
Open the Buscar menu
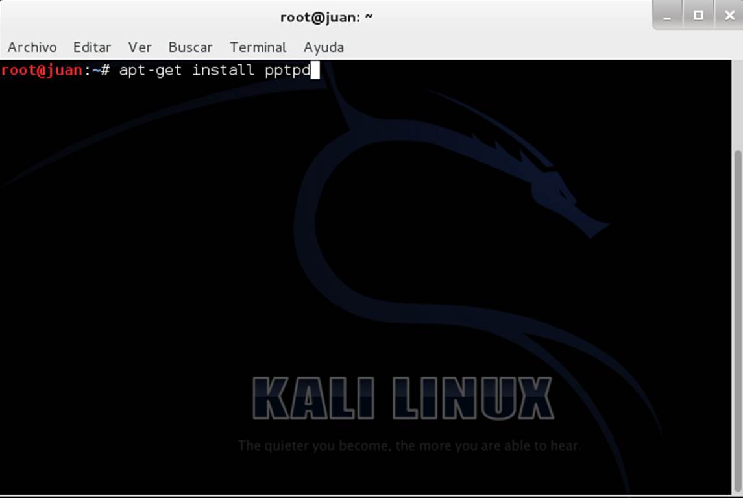pyautogui.click(x=191, y=47)
